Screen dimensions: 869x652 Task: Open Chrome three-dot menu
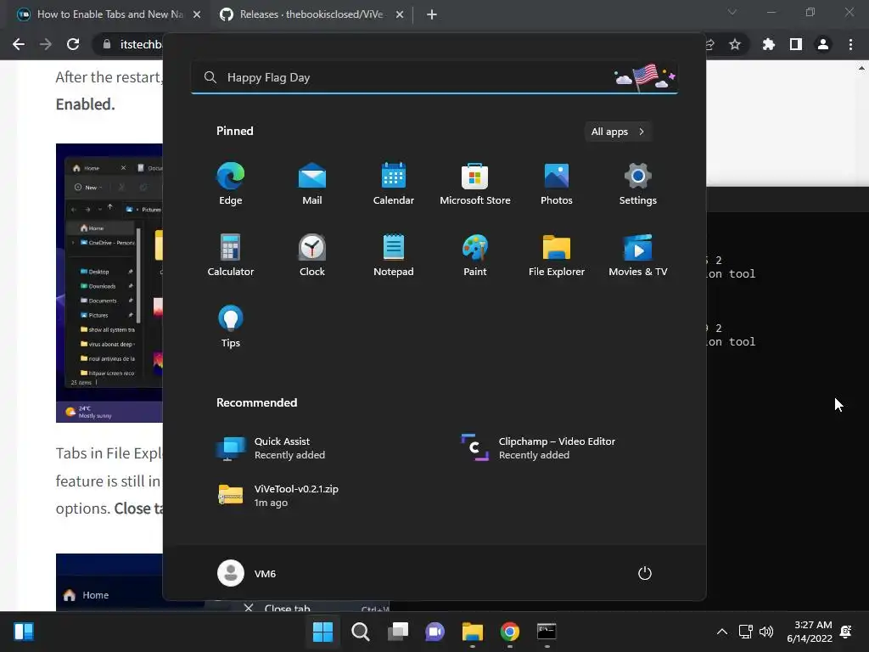click(x=850, y=44)
